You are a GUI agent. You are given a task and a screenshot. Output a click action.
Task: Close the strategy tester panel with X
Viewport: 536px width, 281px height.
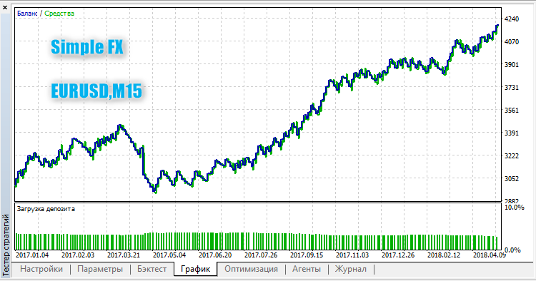[5, 7]
